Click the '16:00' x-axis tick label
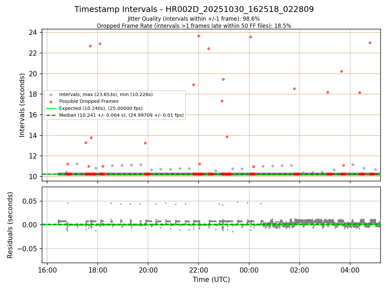Image resolution: width=388 pixels, height=291 pixels. pyautogui.click(x=47, y=270)
